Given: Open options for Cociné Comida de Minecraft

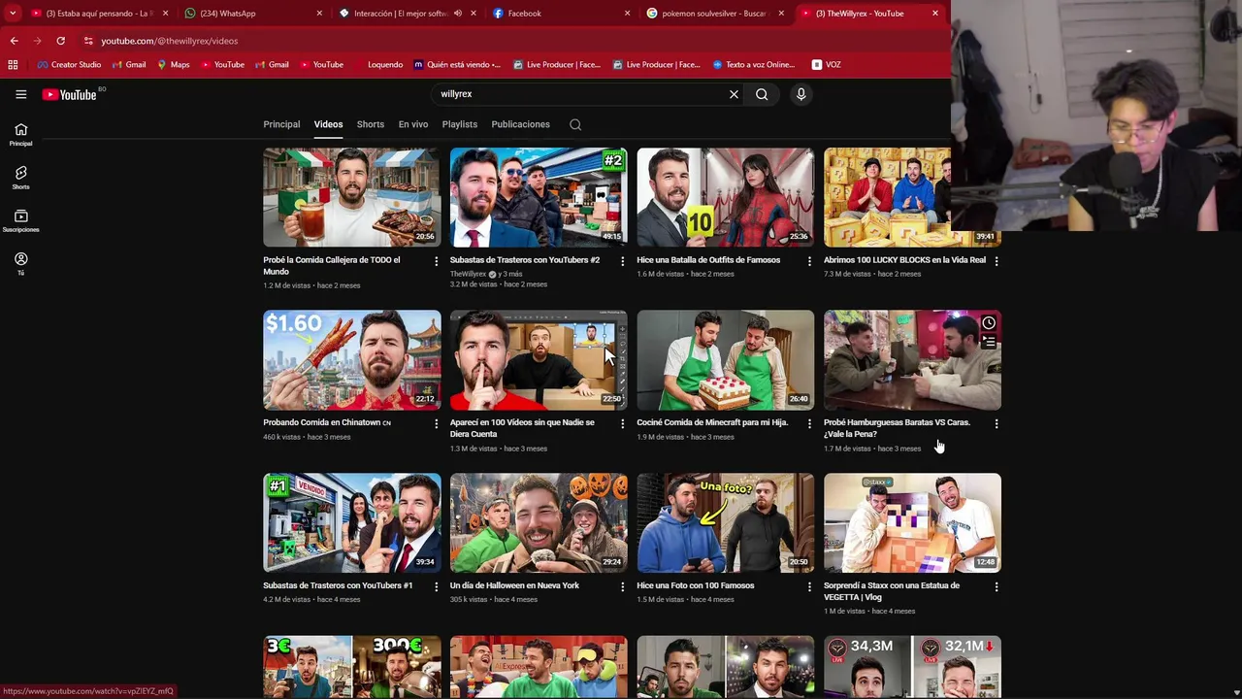Looking at the screenshot, I should pyautogui.click(x=809, y=423).
